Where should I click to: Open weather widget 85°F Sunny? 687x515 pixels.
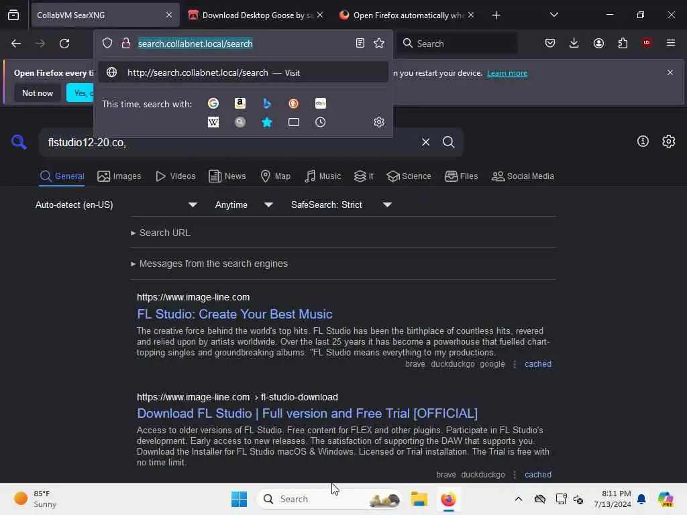[x=35, y=499]
